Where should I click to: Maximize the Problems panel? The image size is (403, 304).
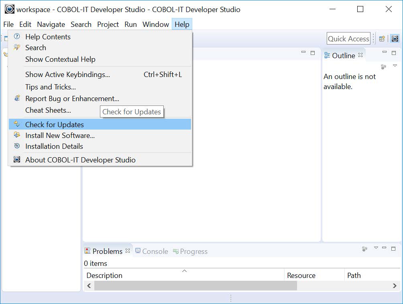coord(393,248)
